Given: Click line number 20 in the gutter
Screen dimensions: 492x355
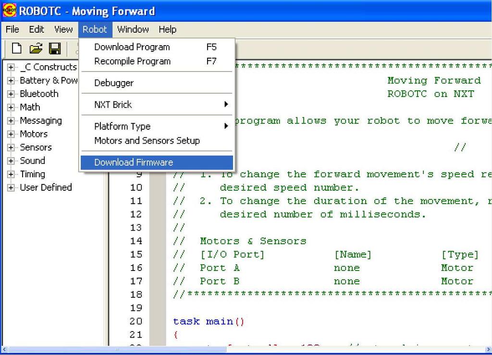Looking at the screenshot, I should pos(136,321).
